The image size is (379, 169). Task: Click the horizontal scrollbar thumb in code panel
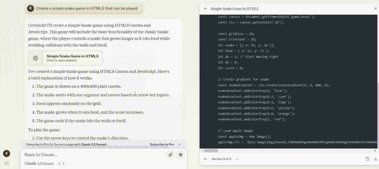211,151
